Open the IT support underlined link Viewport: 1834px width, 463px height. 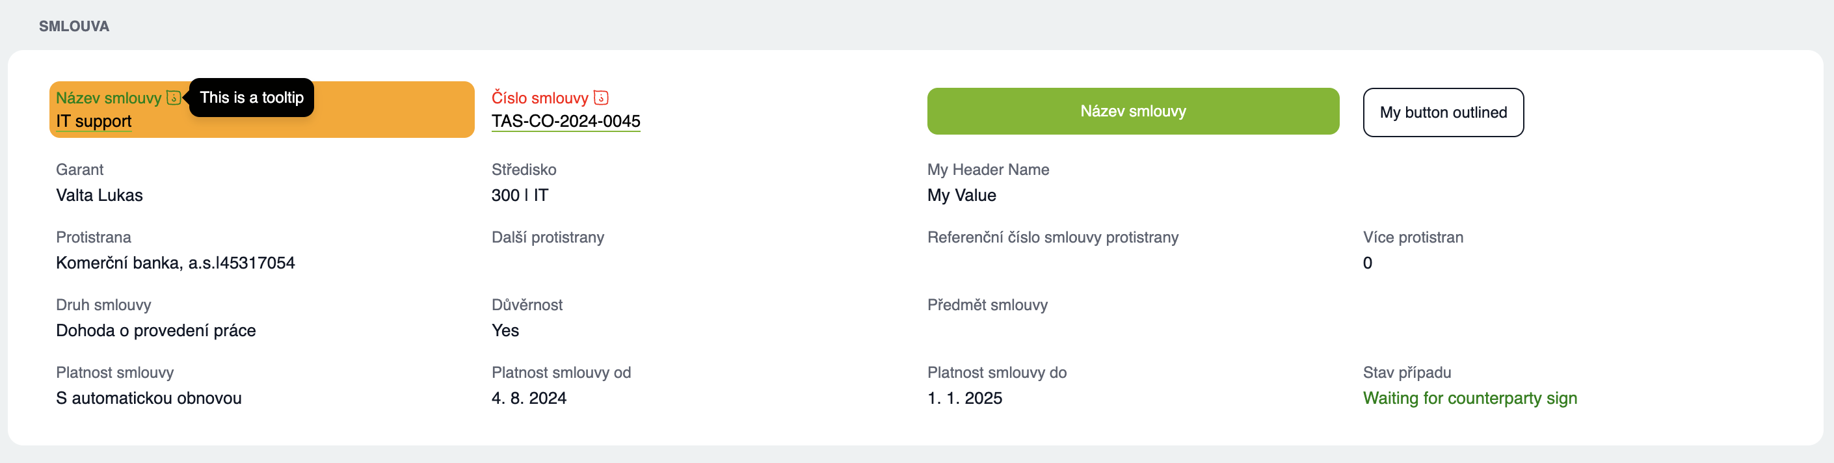pyautogui.click(x=94, y=121)
